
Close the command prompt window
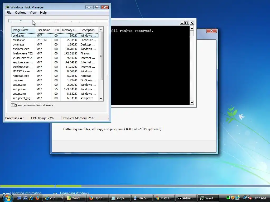(191, 23)
